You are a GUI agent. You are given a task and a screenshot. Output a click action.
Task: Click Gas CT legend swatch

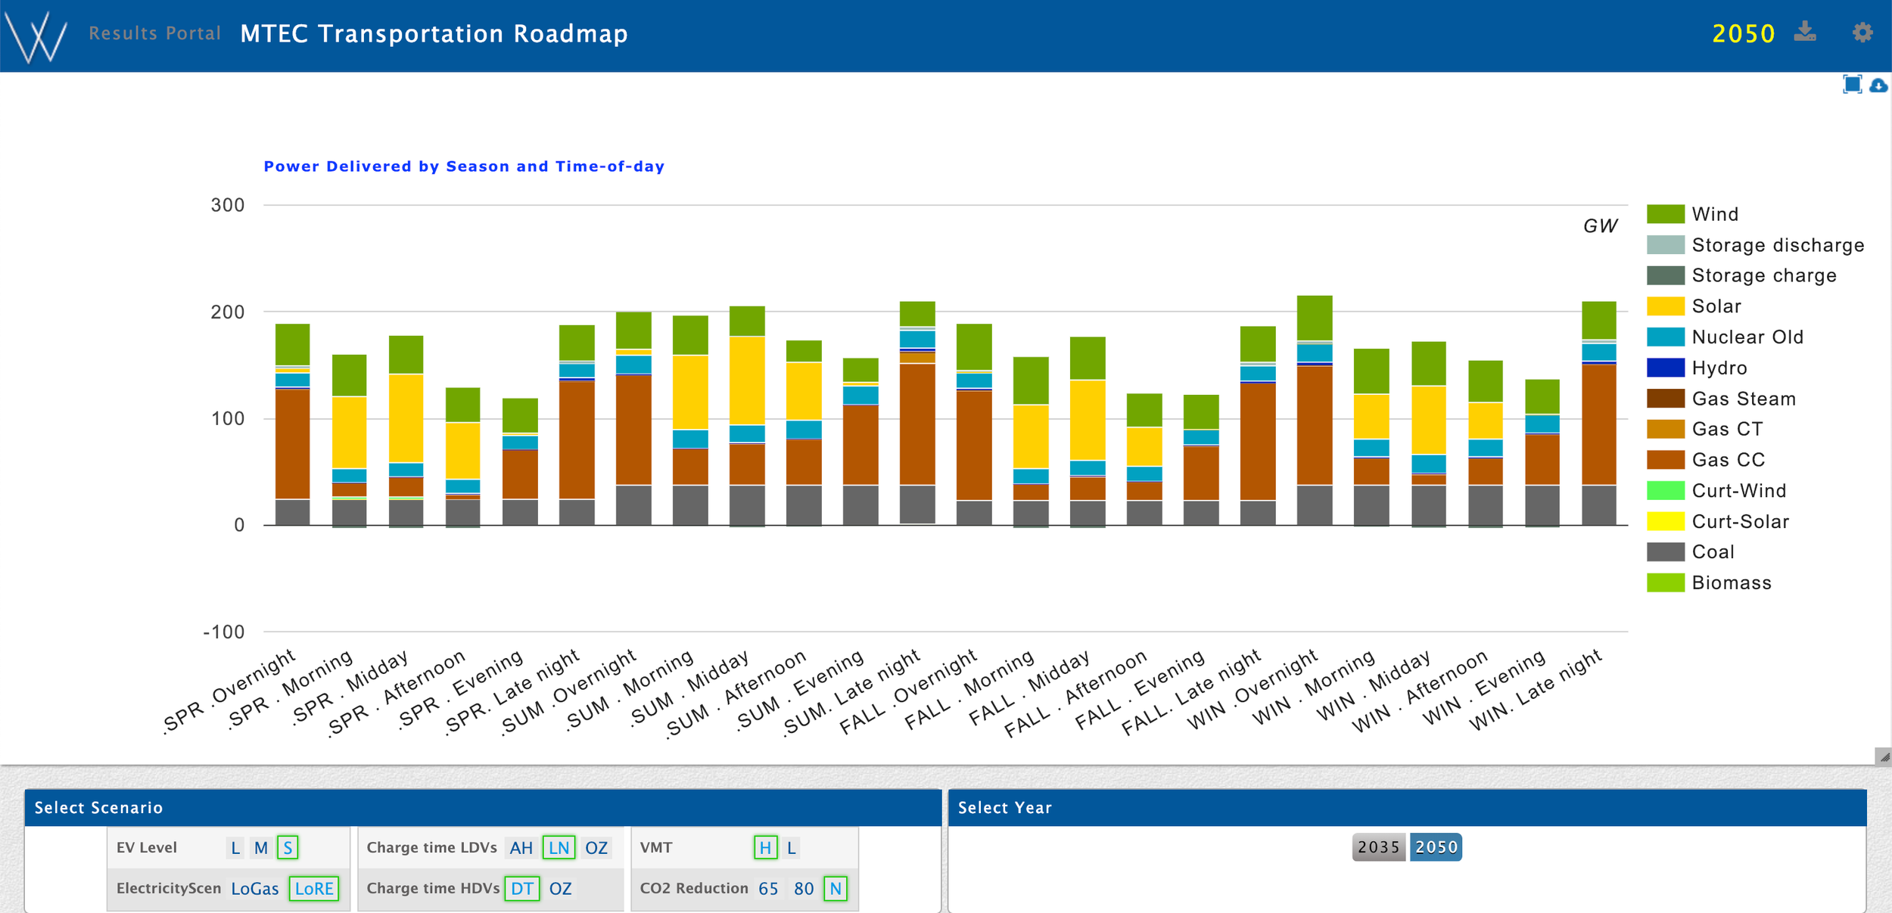1665,429
